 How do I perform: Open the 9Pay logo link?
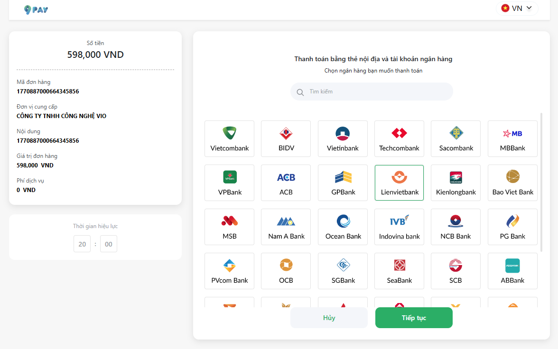(36, 9)
